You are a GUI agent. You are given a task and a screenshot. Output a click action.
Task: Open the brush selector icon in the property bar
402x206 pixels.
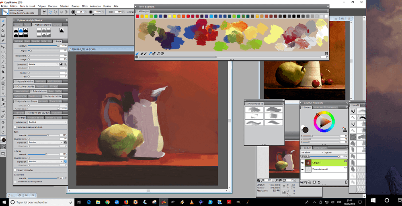(x=5, y=12)
